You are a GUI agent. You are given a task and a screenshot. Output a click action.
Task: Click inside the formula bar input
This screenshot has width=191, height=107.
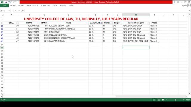[x=106, y=11]
